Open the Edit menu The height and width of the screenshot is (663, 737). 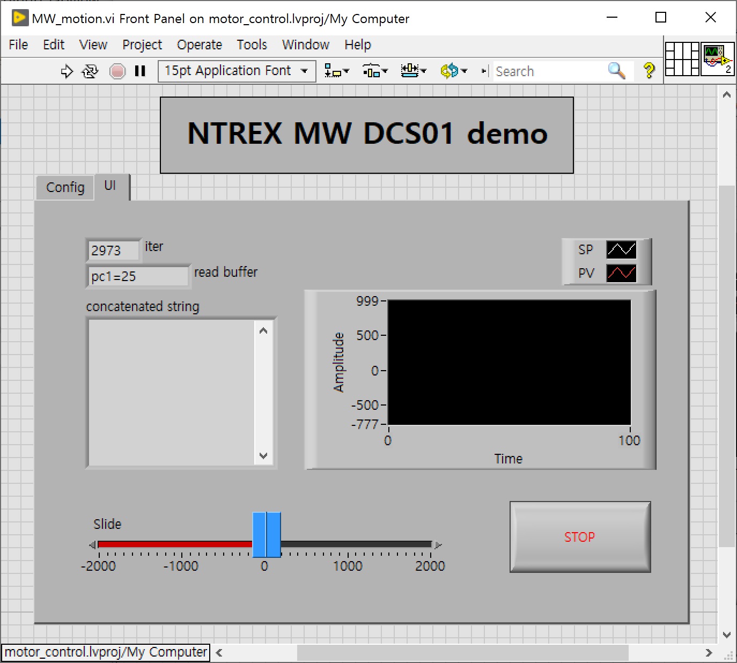(x=54, y=45)
